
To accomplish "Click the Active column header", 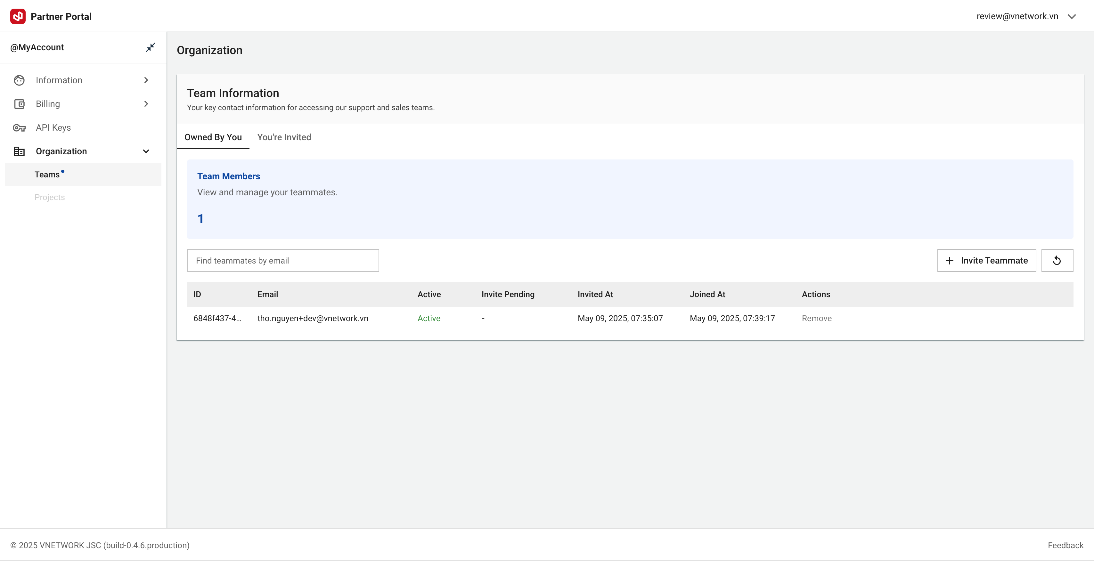I will (429, 294).
